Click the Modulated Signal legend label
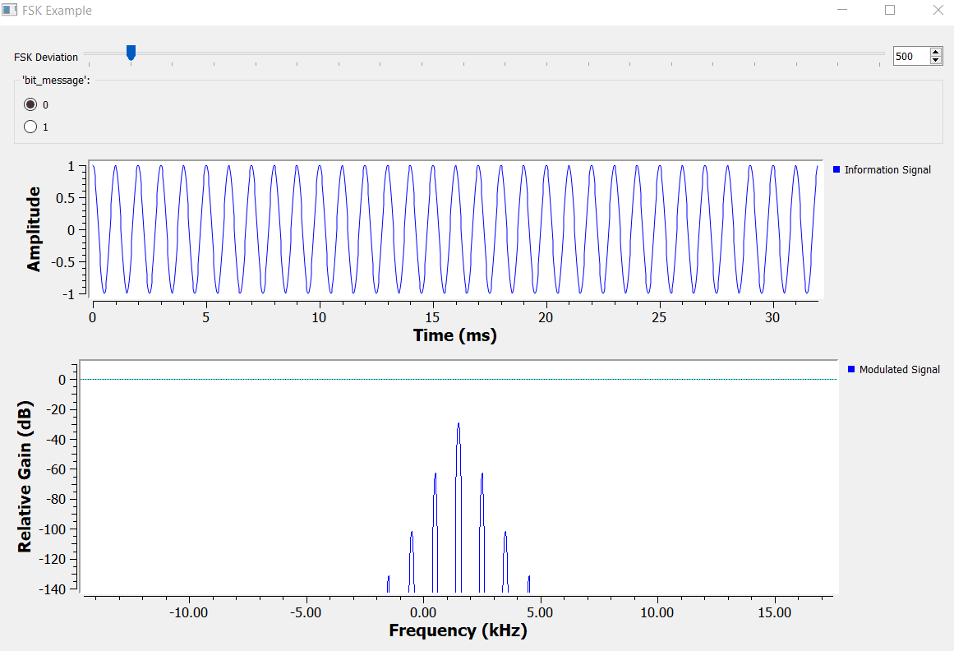Image resolution: width=954 pixels, height=651 pixels. pos(899,370)
